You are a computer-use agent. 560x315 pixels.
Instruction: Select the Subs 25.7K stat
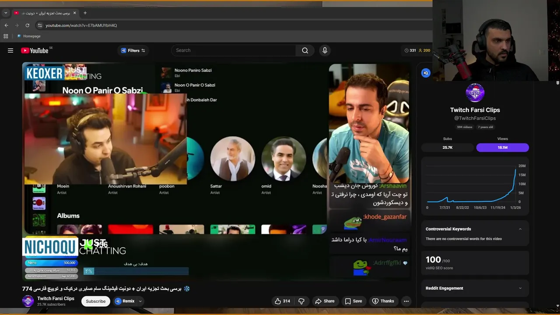coord(447,147)
